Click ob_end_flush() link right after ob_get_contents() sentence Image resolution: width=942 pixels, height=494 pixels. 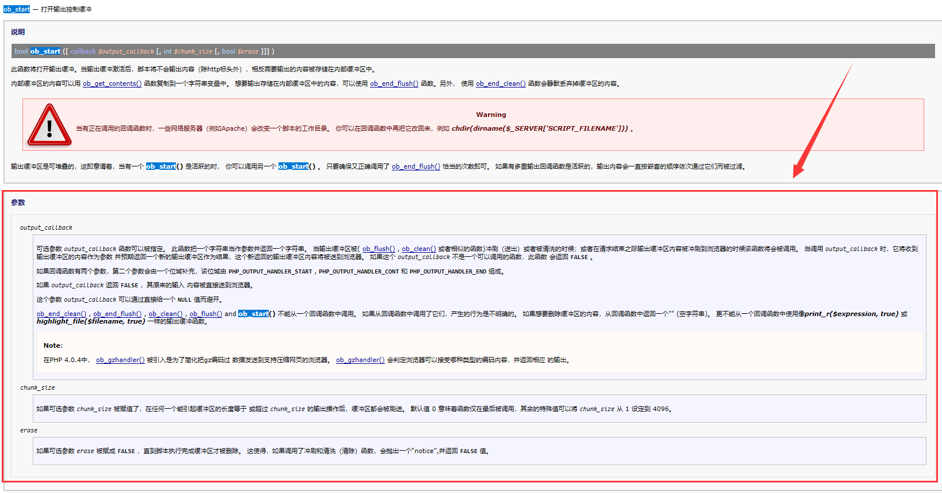coord(394,83)
